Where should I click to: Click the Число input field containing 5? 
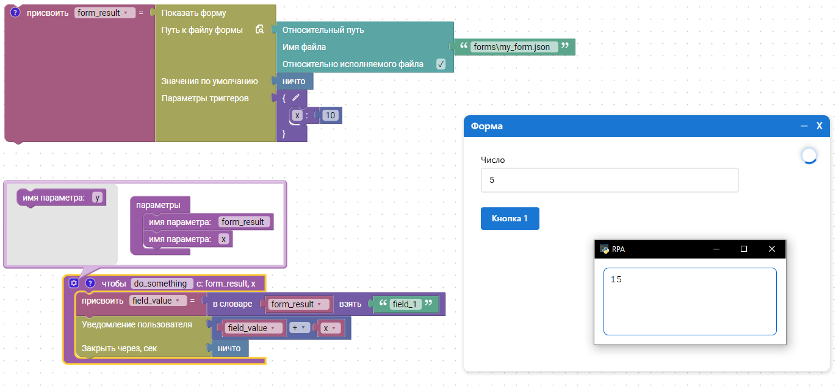pyautogui.click(x=609, y=180)
